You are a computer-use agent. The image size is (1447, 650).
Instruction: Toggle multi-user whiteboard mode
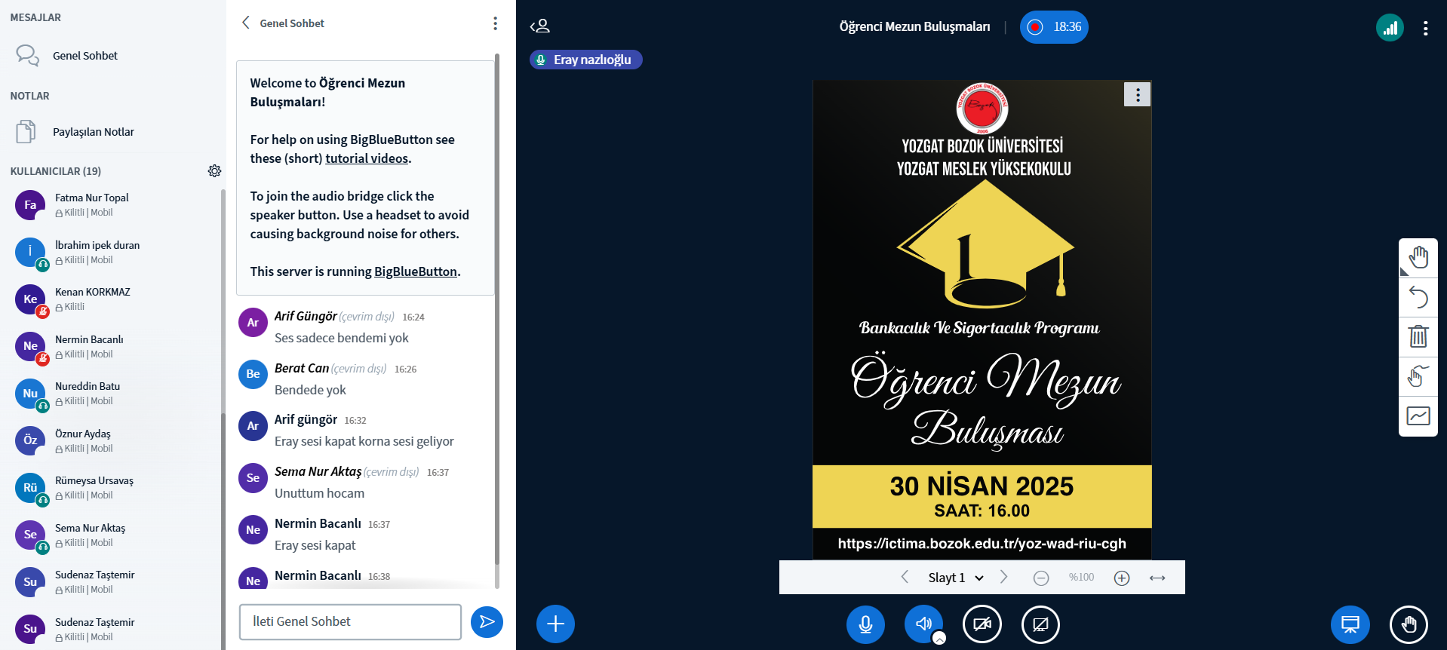(x=1418, y=415)
